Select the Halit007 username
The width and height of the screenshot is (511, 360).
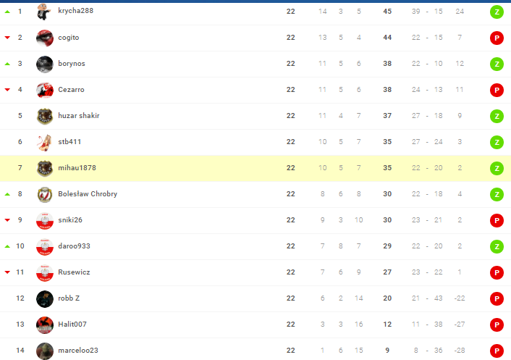pyautogui.click(x=74, y=325)
